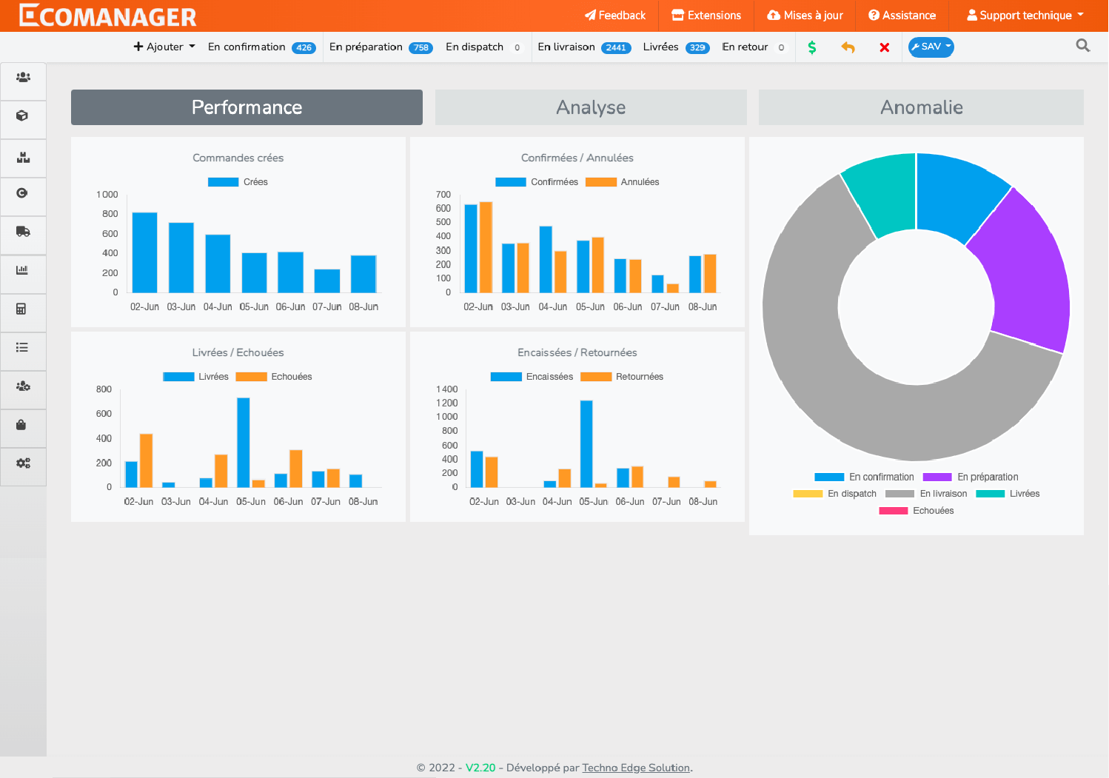Screen dimensions: 1109x778
Task: Toggle Annulées legend item
Action: click(x=622, y=182)
